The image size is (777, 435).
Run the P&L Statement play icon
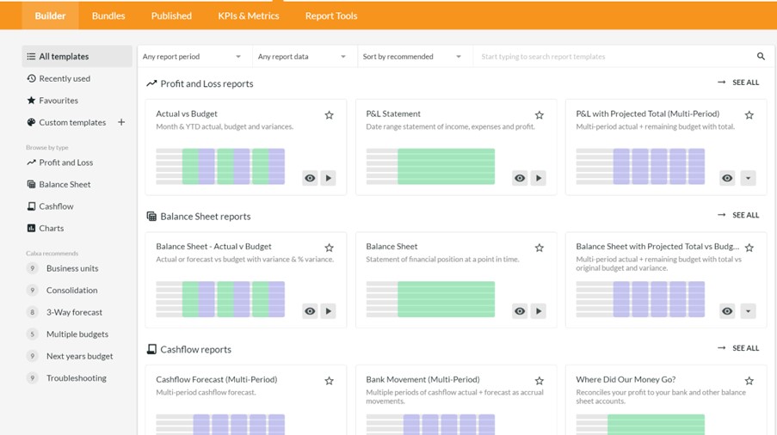click(x=538, y=178)
